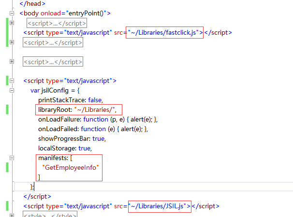Click the <script>...</script> placeholder just above the inline script tag

53,62
